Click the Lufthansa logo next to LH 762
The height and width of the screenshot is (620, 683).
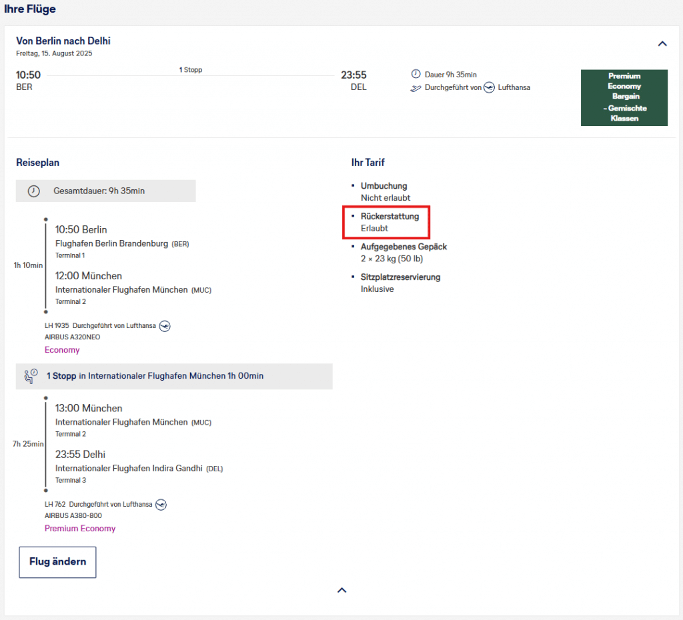(161, 505)
